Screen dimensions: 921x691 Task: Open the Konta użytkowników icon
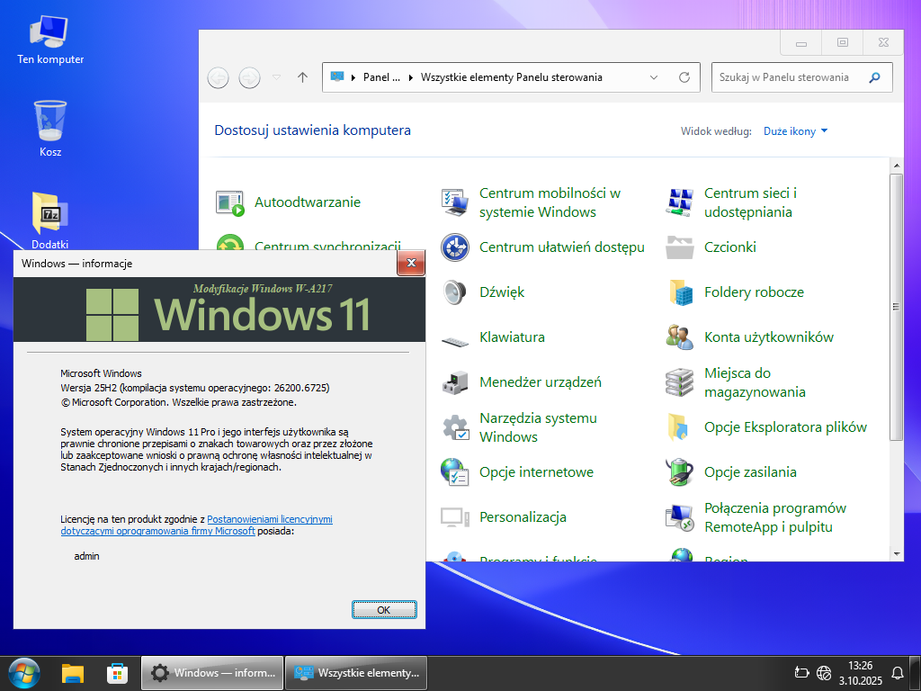680,337
